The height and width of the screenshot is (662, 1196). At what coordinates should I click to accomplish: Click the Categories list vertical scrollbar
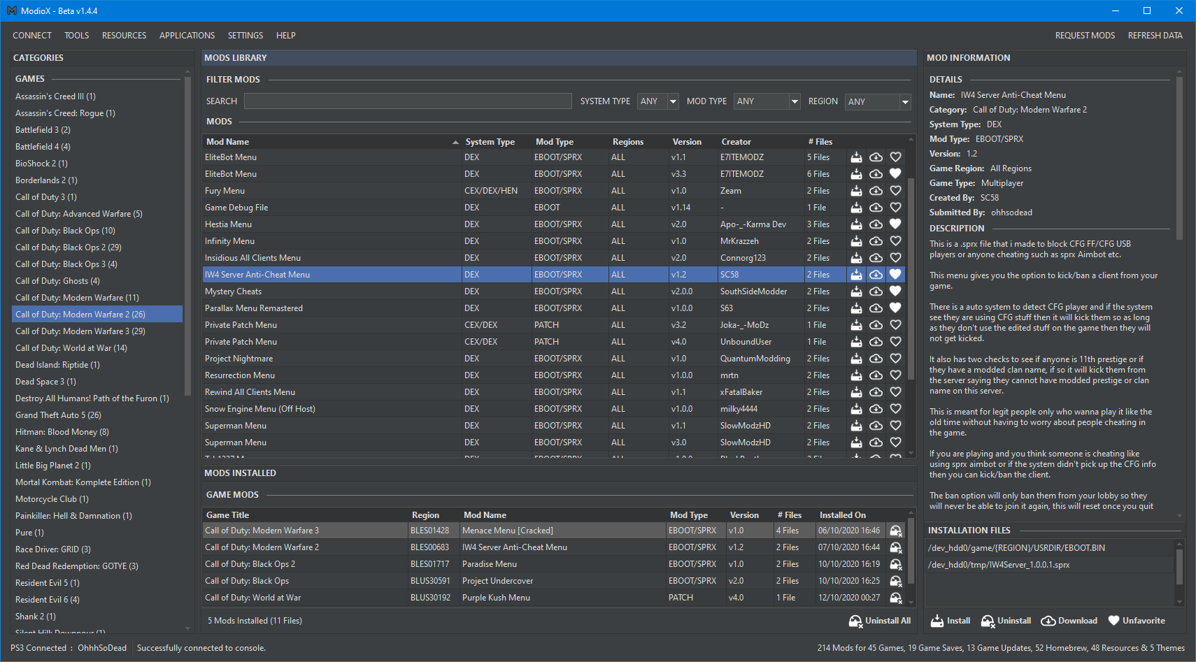coord(187,238)
